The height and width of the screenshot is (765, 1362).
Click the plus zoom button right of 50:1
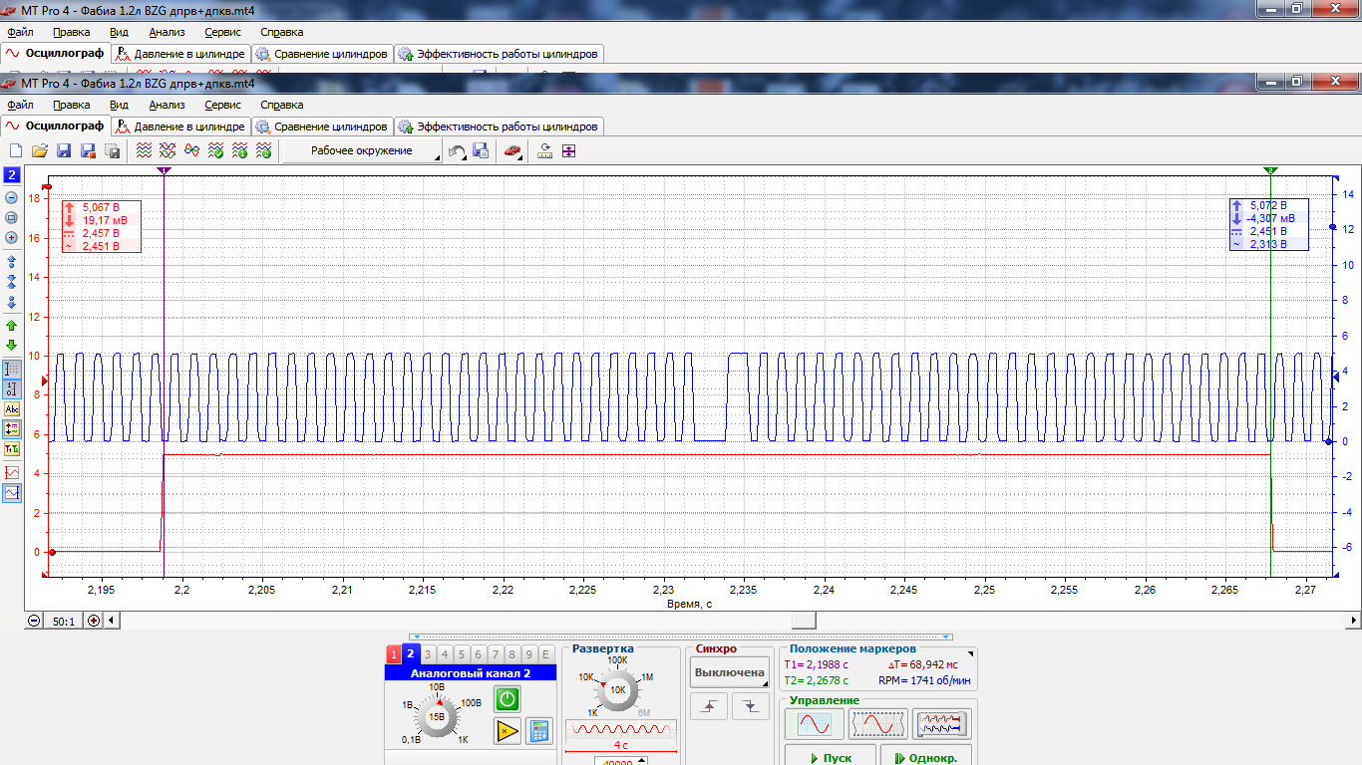[94, 621]
